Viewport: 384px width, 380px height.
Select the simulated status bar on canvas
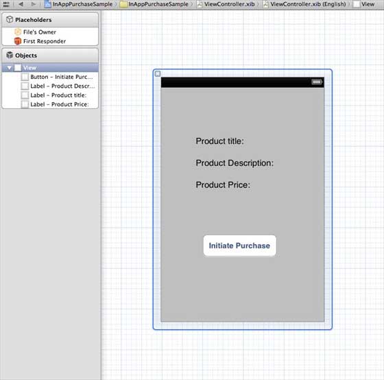(x=243, y=82)
